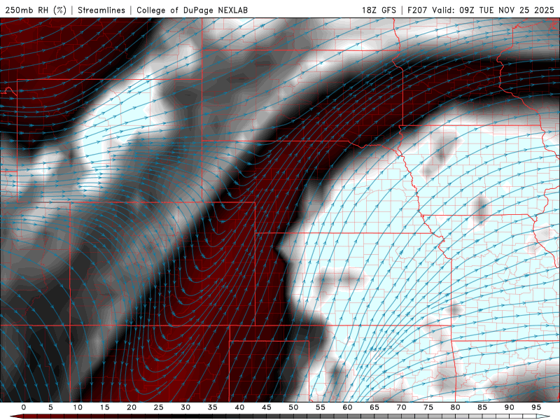Click the colorbar label "15"
Screen dimensions: 560x420
pyautogui.click(x=104, y=407)
